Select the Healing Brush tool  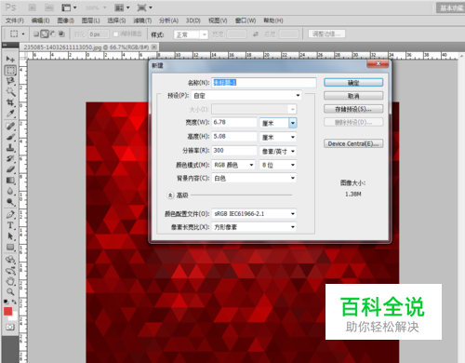point(10,126)
